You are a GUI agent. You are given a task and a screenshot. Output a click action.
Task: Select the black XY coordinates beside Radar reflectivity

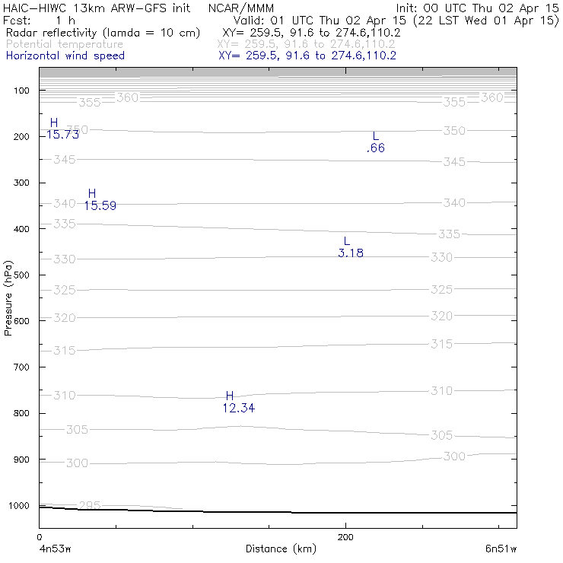311,33
